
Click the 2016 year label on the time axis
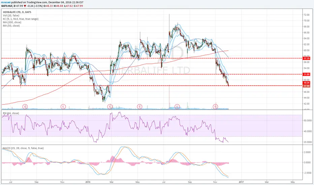[88, 182]
